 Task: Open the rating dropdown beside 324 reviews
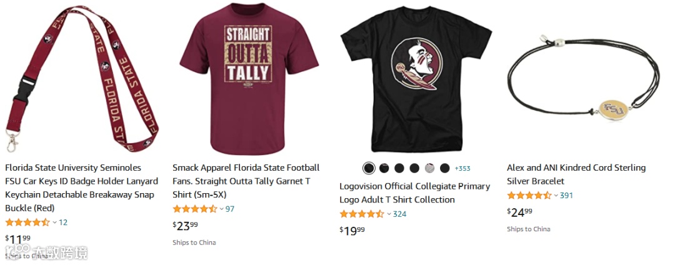click(x=389, y=214)
